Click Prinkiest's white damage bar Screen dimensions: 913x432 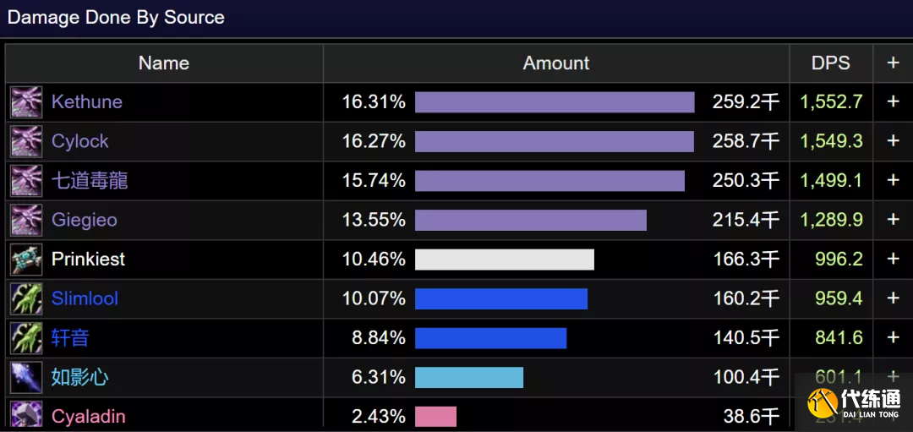(505, 260)
